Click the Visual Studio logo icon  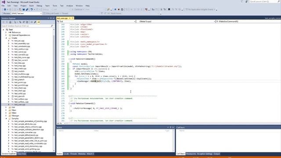tap(3, 2)
